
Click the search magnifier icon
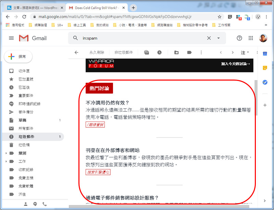point(75,38)
